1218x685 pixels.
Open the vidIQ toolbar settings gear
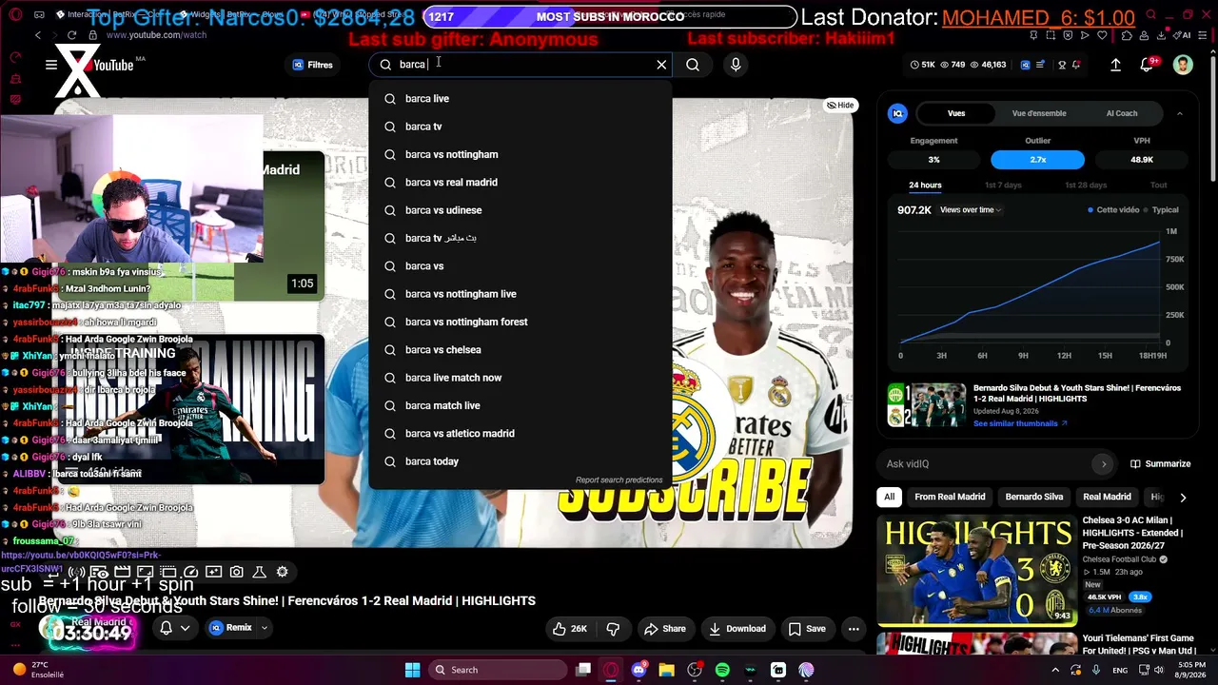(282, 572)
